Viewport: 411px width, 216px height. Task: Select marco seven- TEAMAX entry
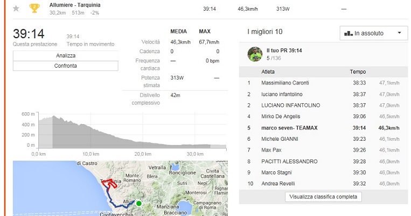[290, 128]
